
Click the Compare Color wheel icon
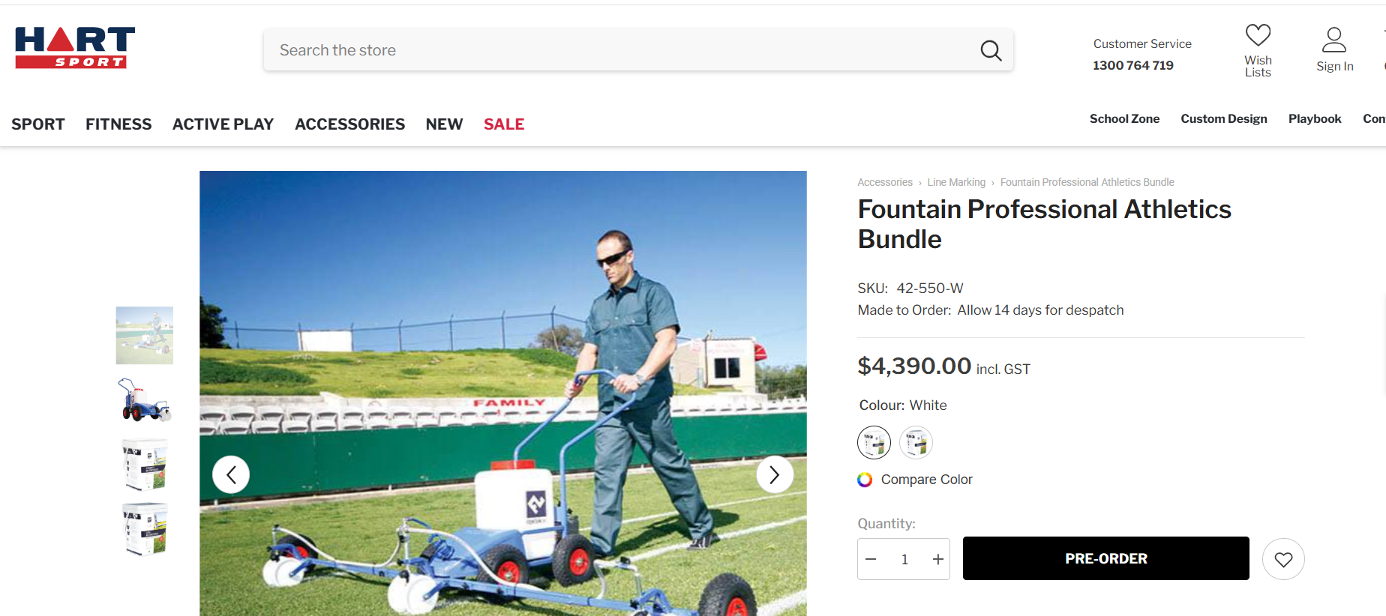865,480
